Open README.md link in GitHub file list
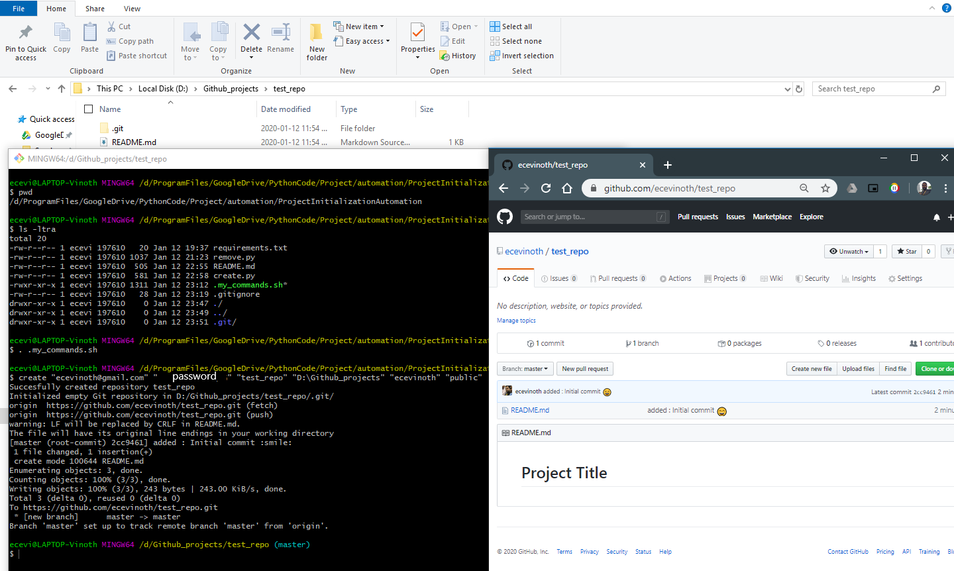 coord(530,410)
